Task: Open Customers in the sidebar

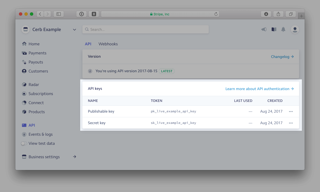Action: click(x=38, y=71)
